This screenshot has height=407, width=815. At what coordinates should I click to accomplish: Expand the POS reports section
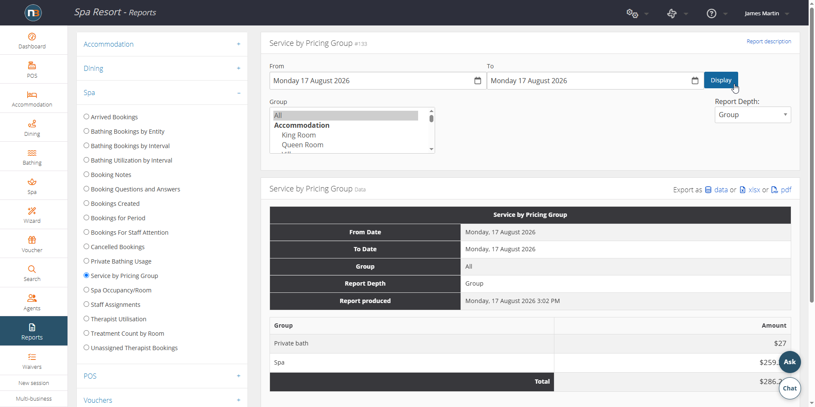click(x=162, y=376)
